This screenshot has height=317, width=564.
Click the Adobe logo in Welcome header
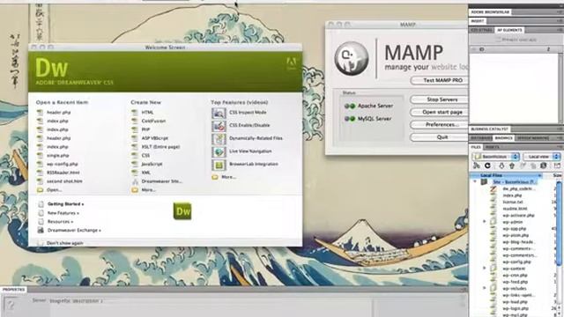tap(292, 63)
